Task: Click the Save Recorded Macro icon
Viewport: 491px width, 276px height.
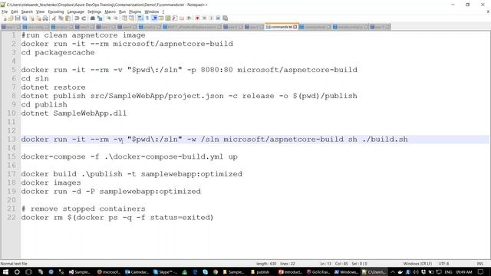Action: point(225,18)
